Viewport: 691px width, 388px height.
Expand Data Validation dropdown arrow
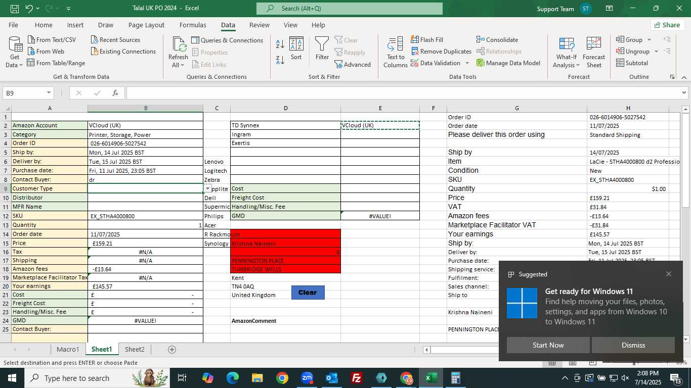(x=467, y=63)
